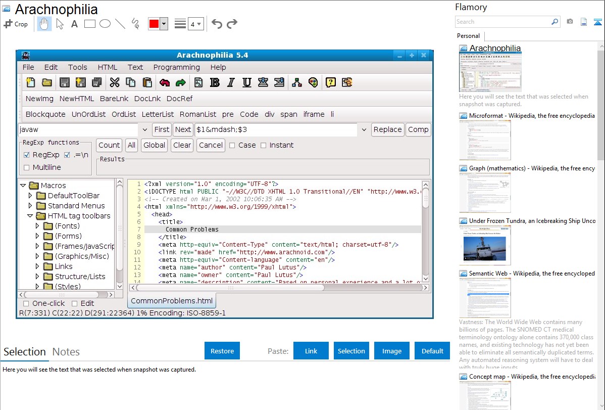Apply Underline with the U icon
Viewport: 605px width, 410px height.
[247, 82]
